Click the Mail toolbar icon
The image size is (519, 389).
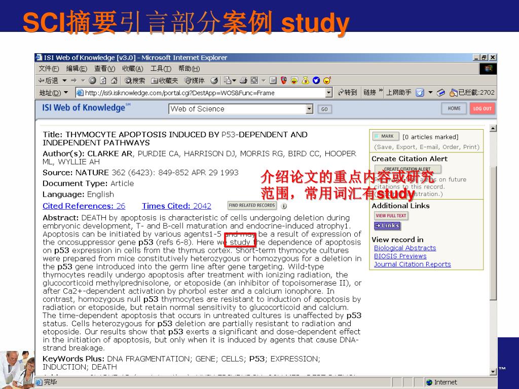pos(228,81)
